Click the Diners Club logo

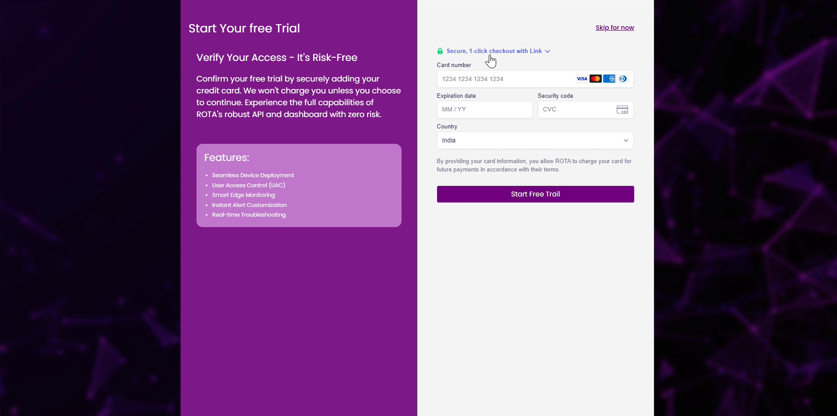(623, 79)
